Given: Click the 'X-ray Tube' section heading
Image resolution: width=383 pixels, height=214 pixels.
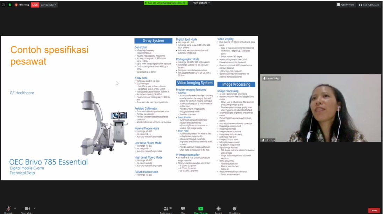Looking at the screenshot, I should [141, 78].
